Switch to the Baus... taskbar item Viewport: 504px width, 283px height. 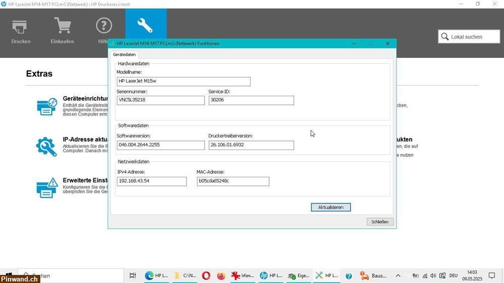pyautogui.click(x=373, y=275)
